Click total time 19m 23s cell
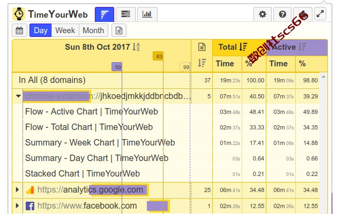343x214 pixels. coord(227,80)
